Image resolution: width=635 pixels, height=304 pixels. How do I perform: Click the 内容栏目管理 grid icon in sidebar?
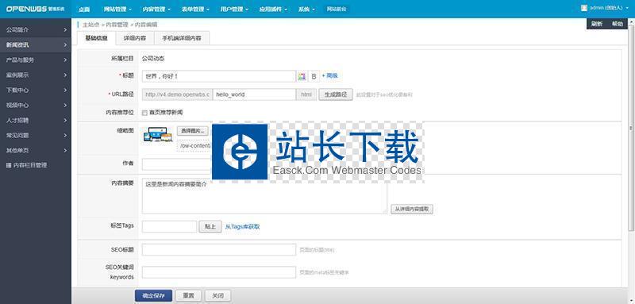point(9,166)
